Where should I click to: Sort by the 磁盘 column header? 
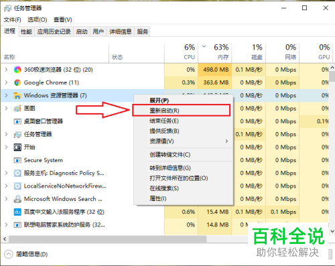tap(249, 53)
